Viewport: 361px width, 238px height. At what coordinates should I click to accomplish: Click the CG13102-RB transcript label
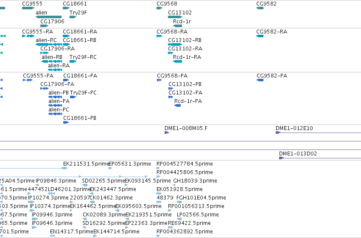click(185, 40)
